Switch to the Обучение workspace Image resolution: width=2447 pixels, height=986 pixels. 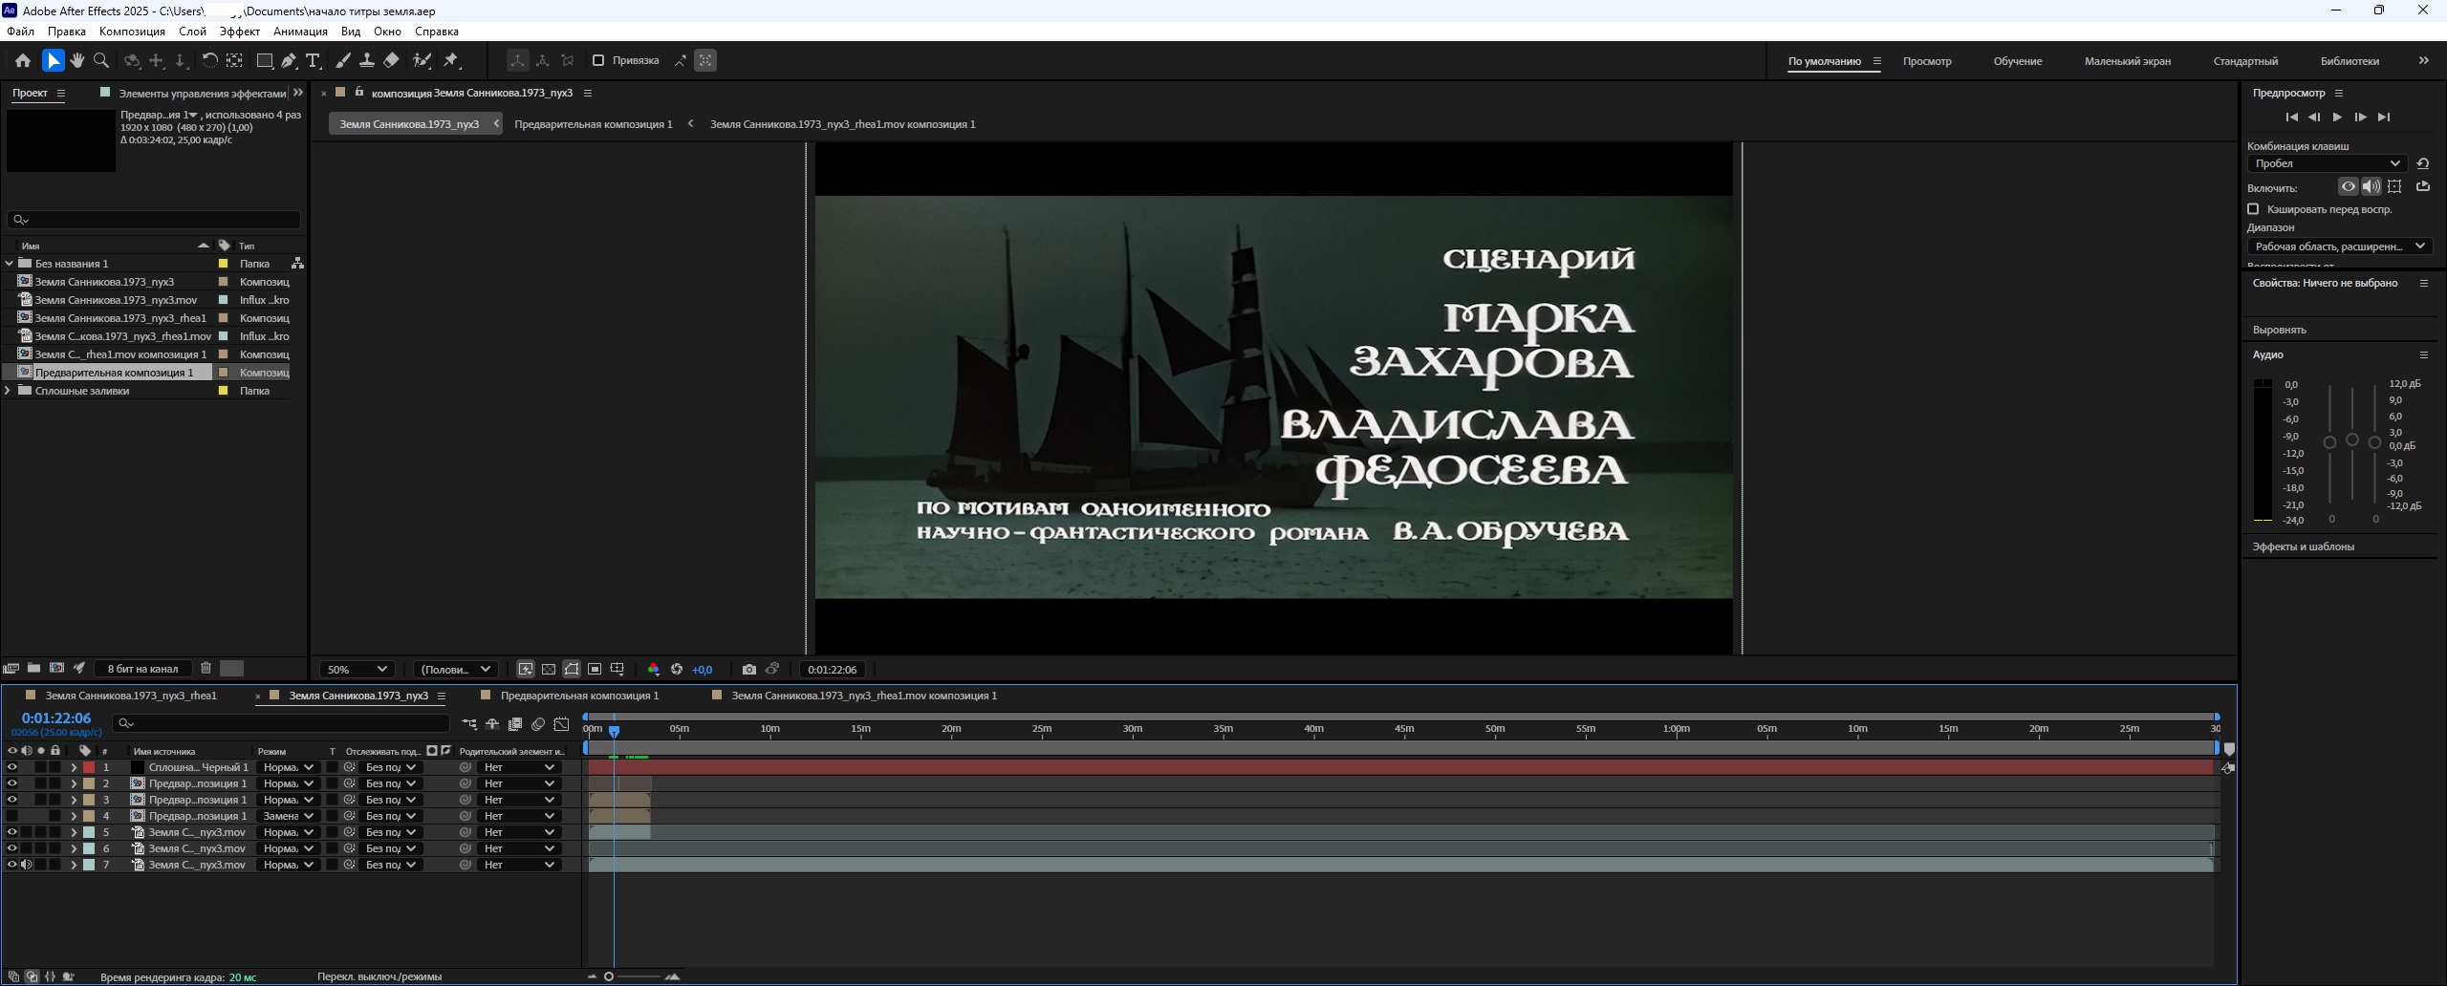[2017, 61]
